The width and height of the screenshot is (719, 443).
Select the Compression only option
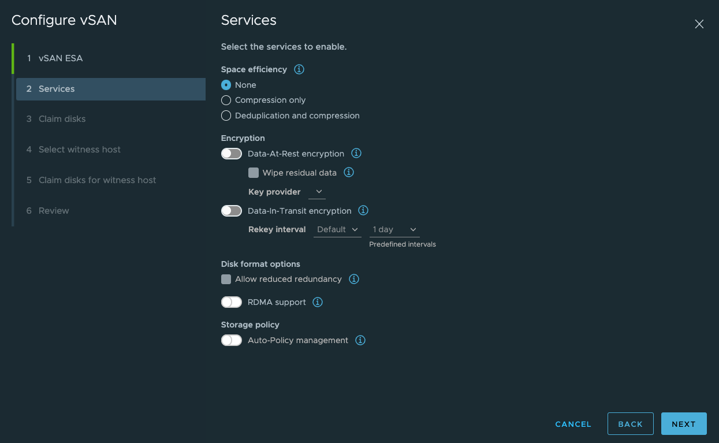[226, 100]
